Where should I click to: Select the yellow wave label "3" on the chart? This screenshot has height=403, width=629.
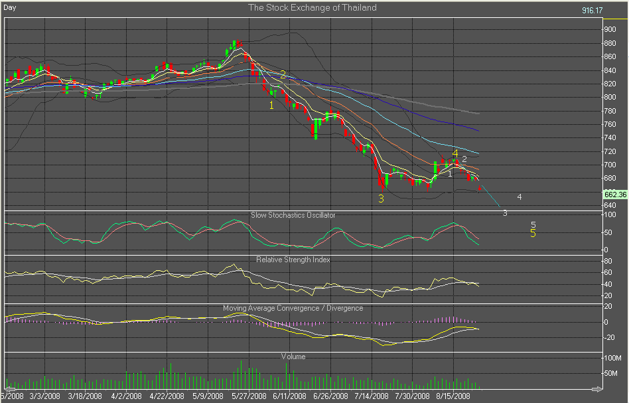click(381, 199)
